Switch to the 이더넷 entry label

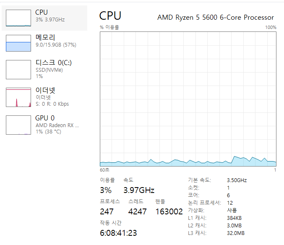coord(52,96)
